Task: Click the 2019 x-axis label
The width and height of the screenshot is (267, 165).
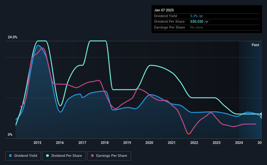Action: tap(127, 143)
